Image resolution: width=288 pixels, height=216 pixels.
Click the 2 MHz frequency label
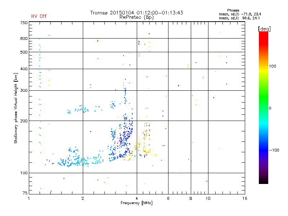pyautogui.click(x=83, y=198)
